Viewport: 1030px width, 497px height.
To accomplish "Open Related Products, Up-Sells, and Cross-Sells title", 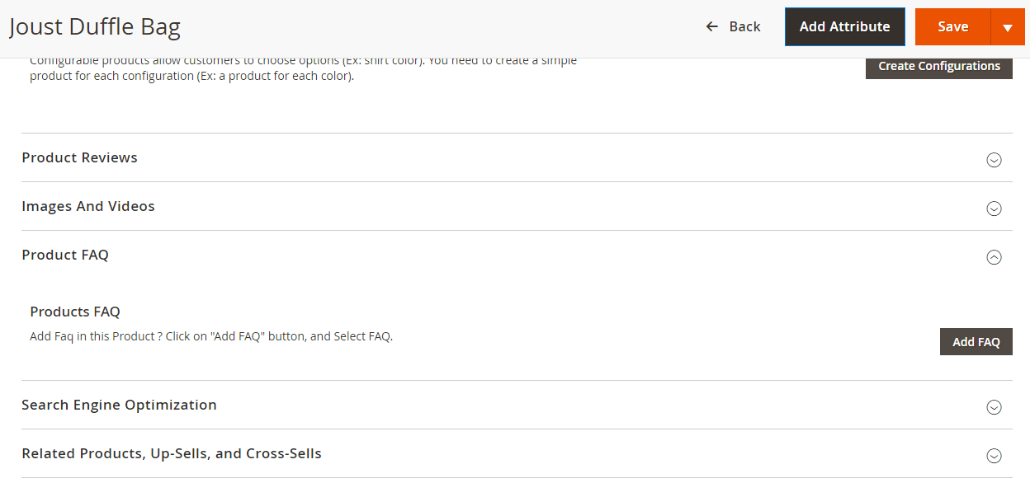I will click(x=172, y=453).
